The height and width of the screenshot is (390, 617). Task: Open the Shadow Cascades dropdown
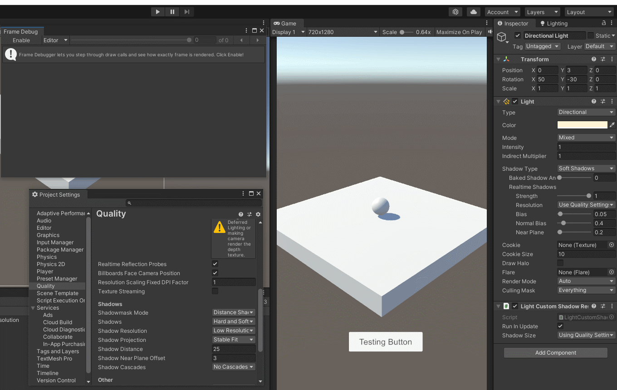(x=234, y=367)
